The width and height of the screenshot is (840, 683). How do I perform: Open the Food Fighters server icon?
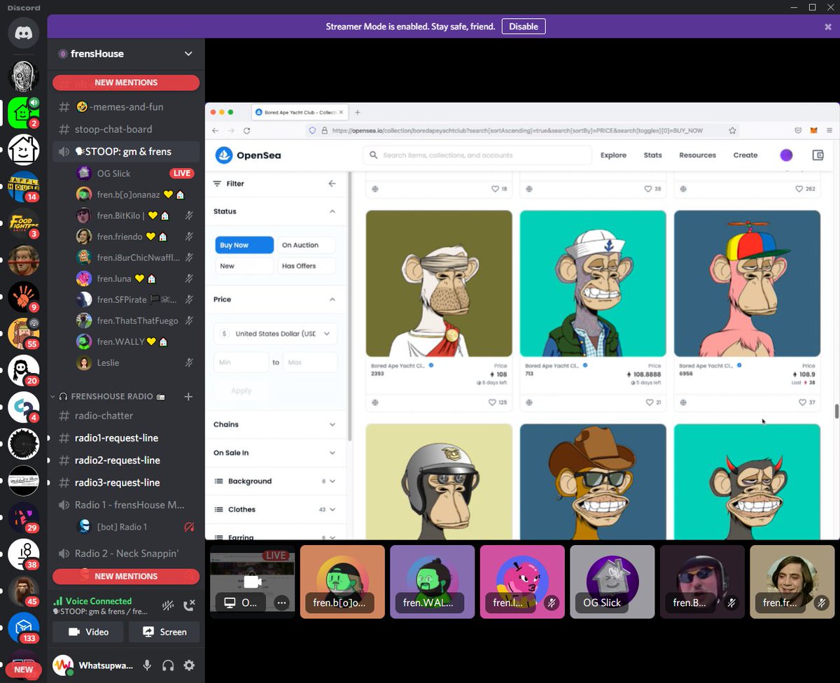click(23, 223)
